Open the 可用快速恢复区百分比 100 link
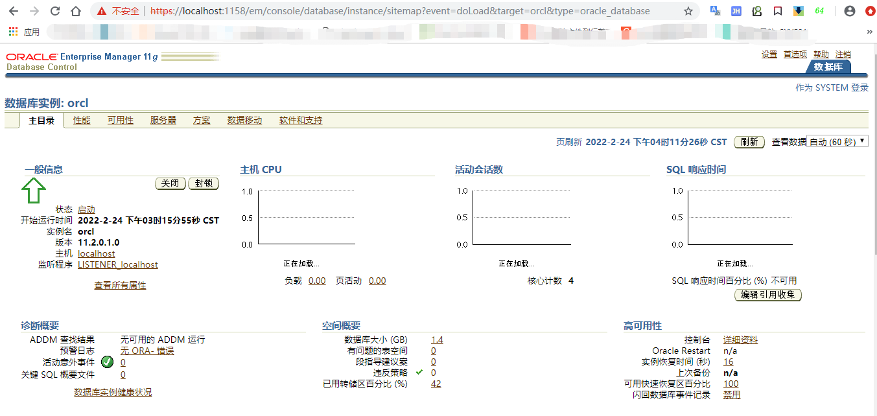877x416 pixels. point(731,384)
